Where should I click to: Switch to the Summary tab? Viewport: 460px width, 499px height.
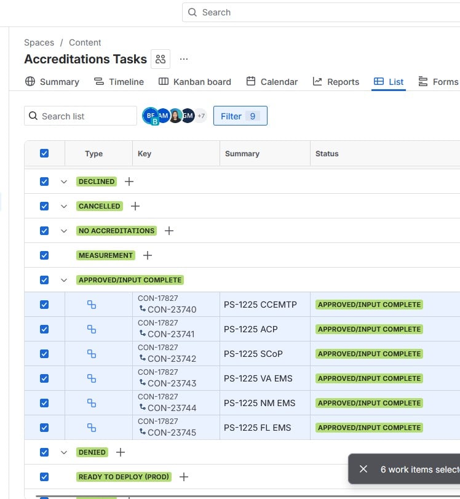point(52,82)
